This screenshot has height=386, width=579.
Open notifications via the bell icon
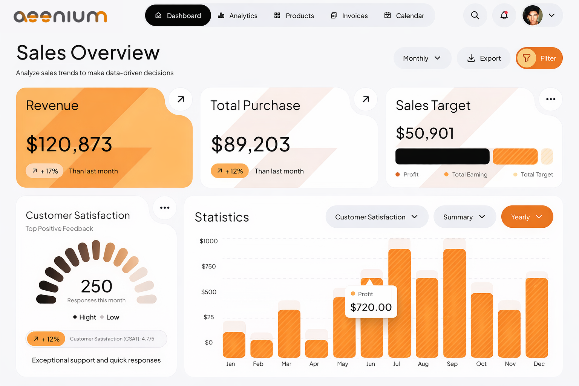[x=504, y=15]
